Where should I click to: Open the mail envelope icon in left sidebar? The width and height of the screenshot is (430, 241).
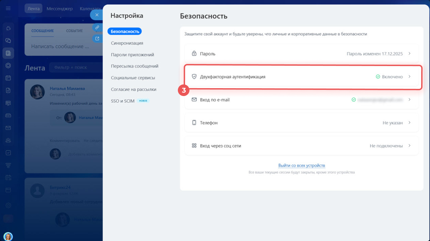(x=8, y=128)
